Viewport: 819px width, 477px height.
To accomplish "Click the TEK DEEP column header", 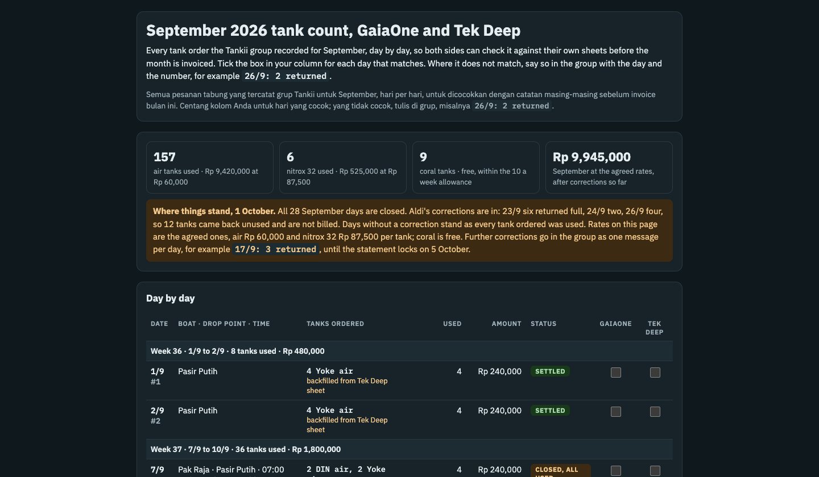I will 655,328.
